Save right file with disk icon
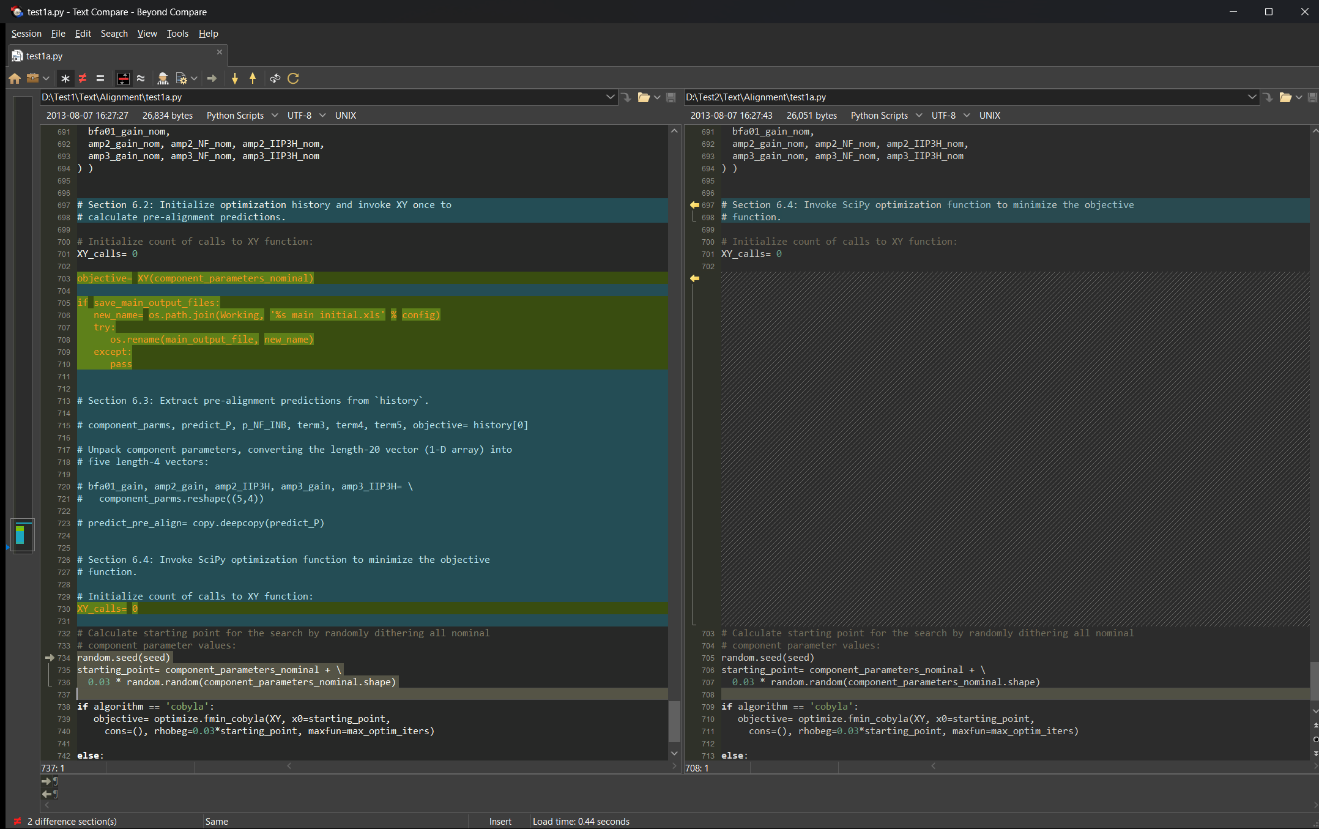 (x=1312, y=97)
